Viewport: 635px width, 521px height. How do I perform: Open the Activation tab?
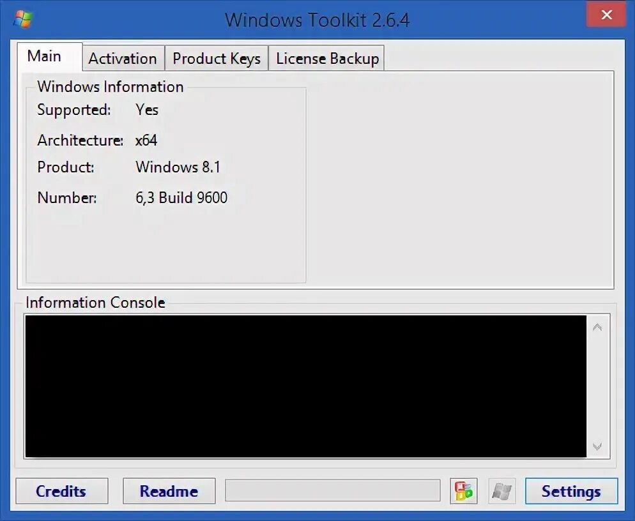[123, 58]
